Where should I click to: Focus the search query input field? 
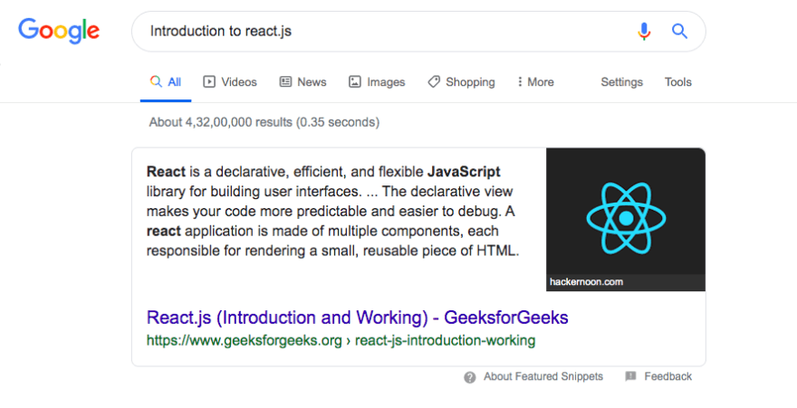pos(387,32)
